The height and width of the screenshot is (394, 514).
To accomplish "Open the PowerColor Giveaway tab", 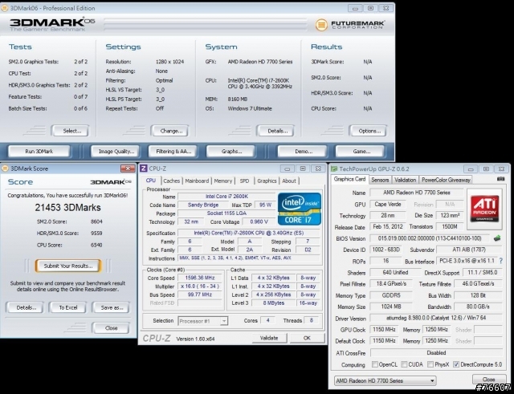I will point(446,180).
